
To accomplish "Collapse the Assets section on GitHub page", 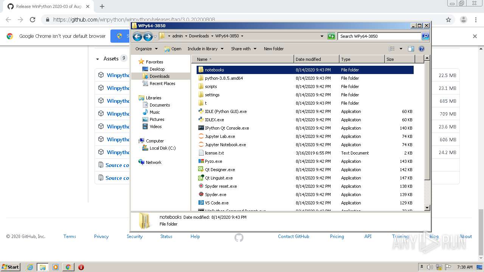I will click(98, 59).
